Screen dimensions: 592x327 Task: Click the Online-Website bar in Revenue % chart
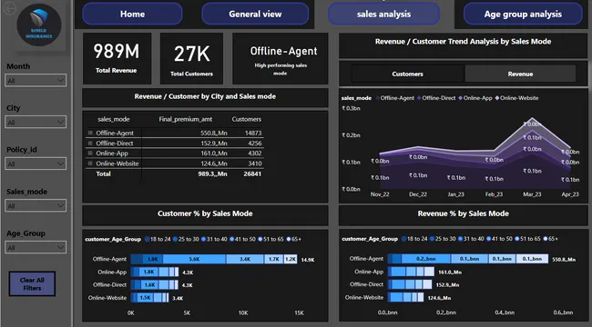(405, 297)
